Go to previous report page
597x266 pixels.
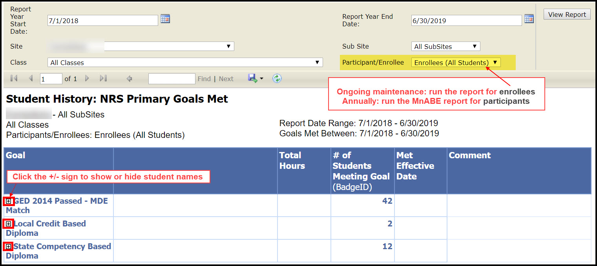31,79
